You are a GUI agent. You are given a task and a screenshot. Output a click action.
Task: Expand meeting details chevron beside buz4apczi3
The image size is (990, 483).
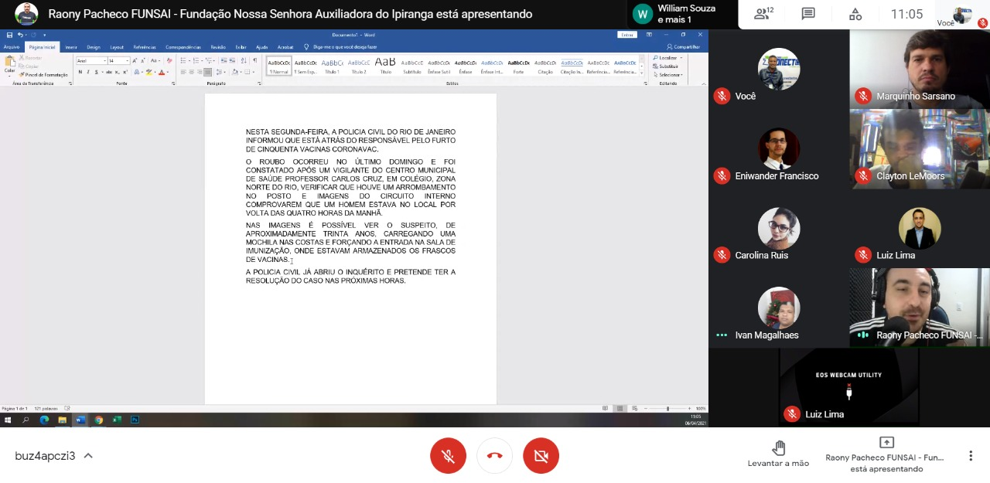coord(88,456)
